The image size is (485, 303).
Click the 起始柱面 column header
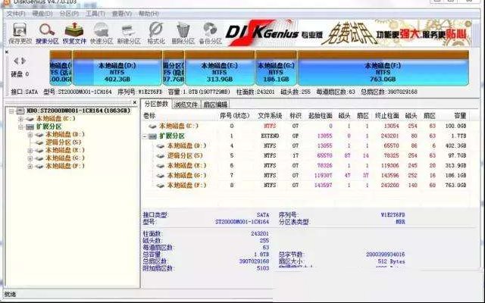pos(320,116)
